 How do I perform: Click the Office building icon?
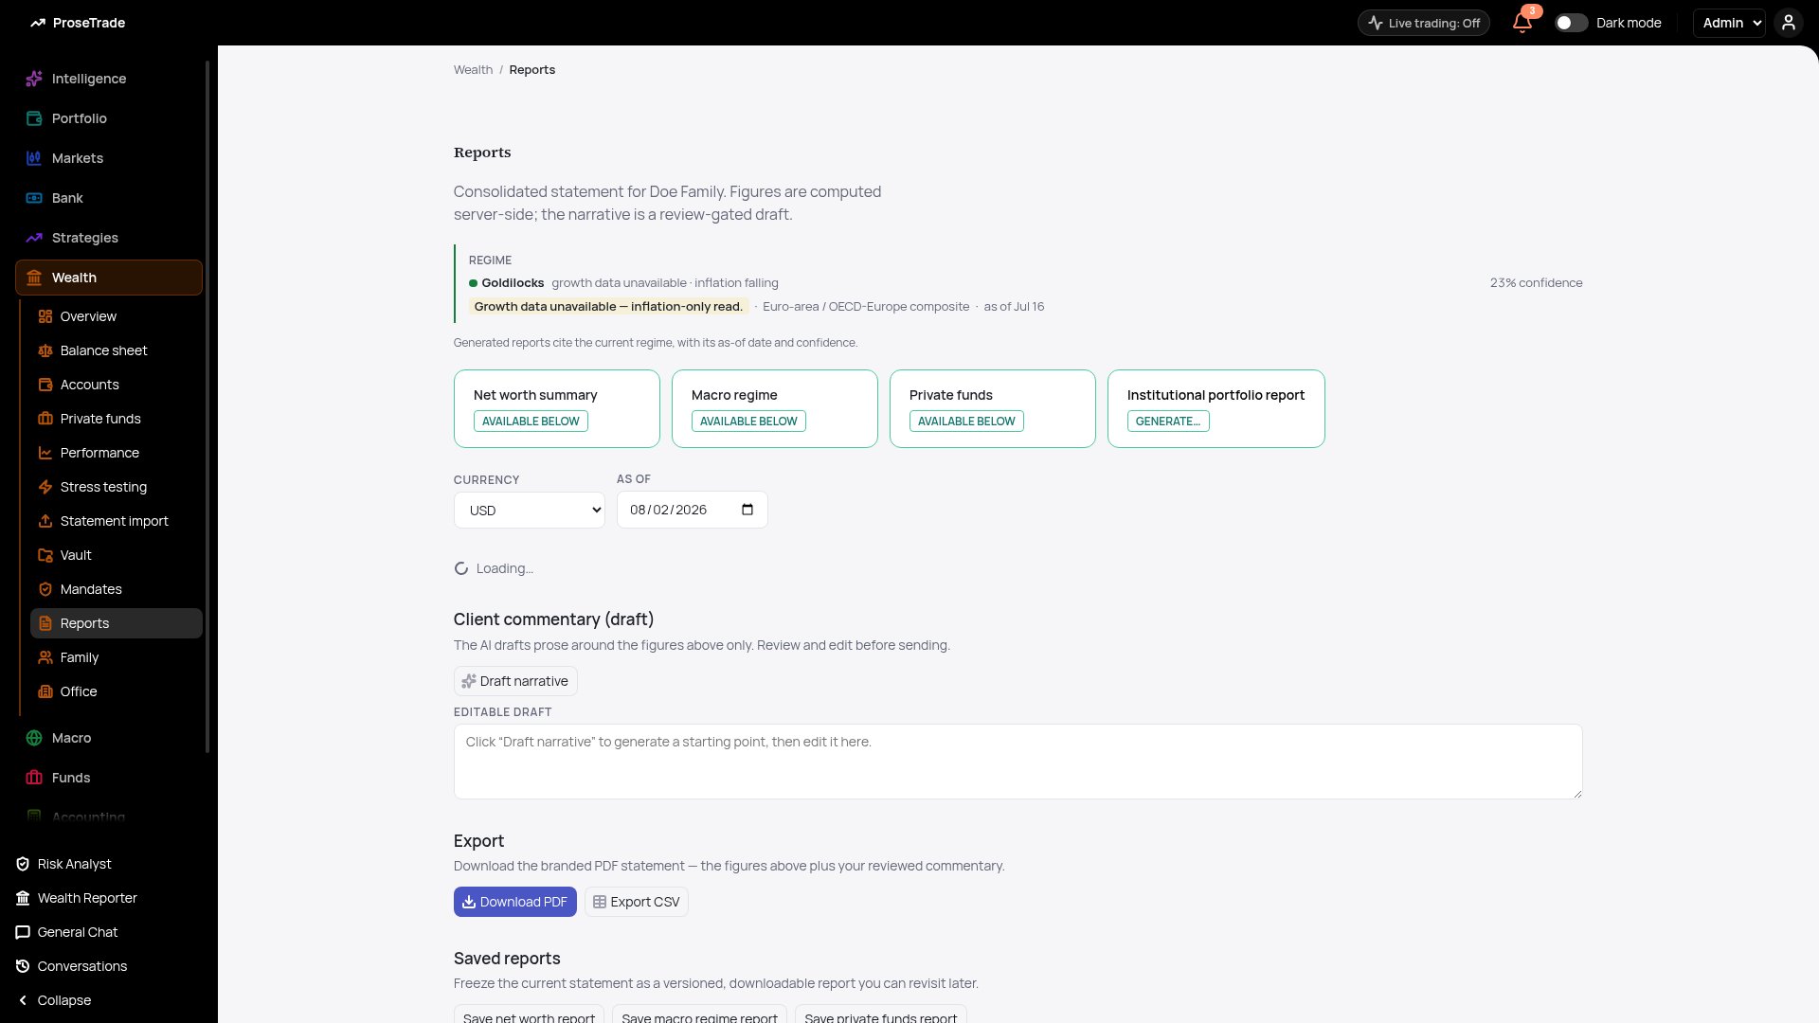[x=45, y=691]
